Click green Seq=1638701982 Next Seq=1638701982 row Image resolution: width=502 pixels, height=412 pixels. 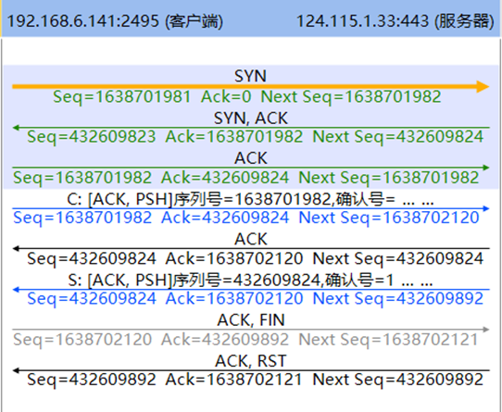[x=245, y=178]
